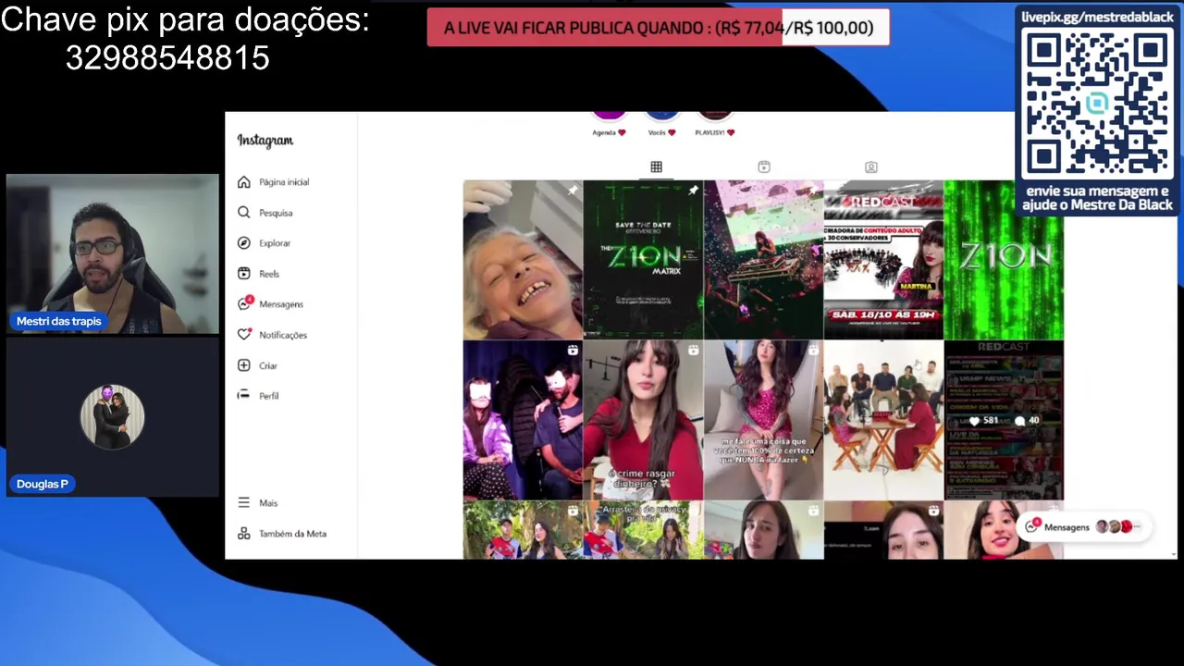Open the REDCAST SÁB. 18/10 às 19H post

point(883,260)
